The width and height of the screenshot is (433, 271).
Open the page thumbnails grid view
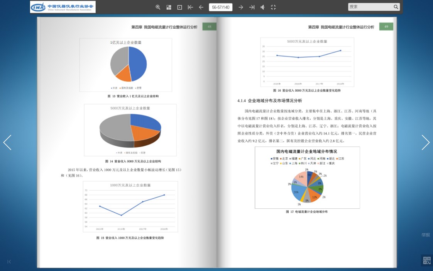pyautogui.click(x=169, y=7)
